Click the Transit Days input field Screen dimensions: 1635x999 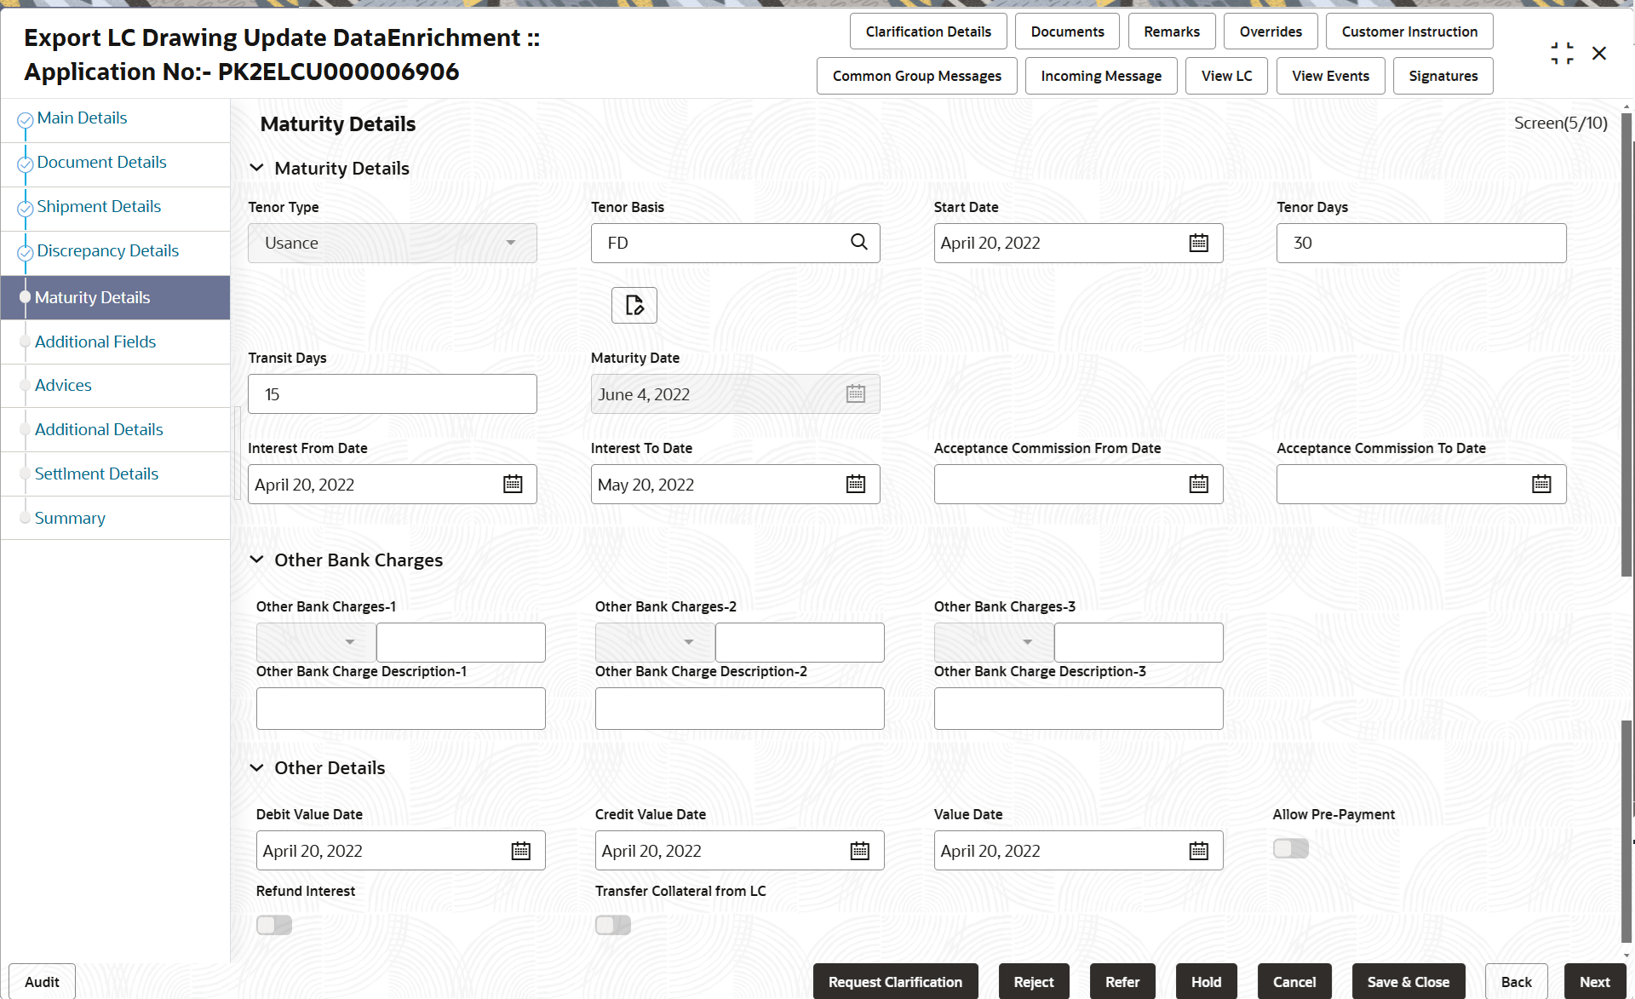[392, 394]
